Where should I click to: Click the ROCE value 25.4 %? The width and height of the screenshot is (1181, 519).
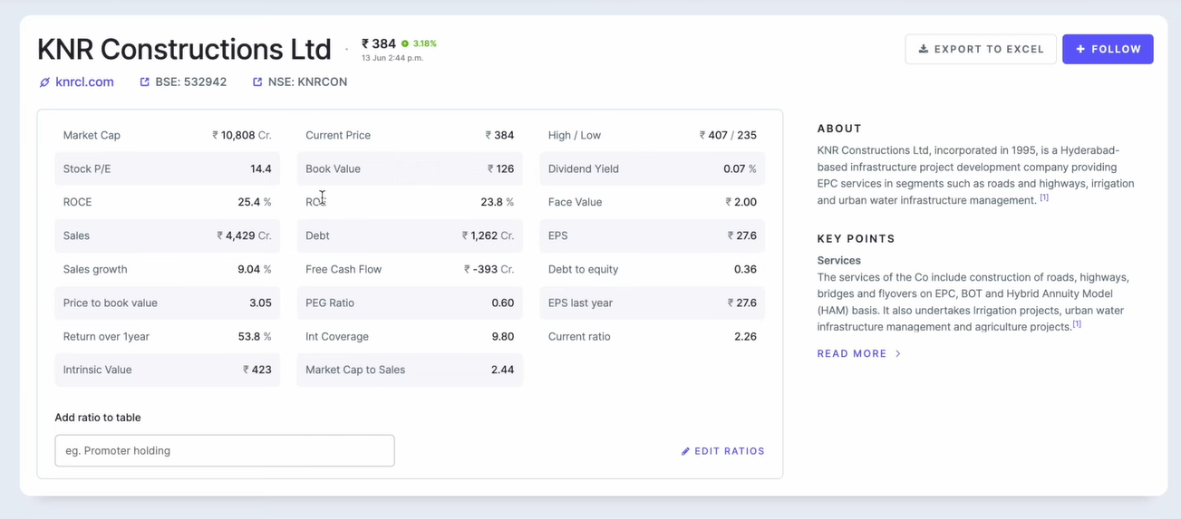tap(255, 202)
